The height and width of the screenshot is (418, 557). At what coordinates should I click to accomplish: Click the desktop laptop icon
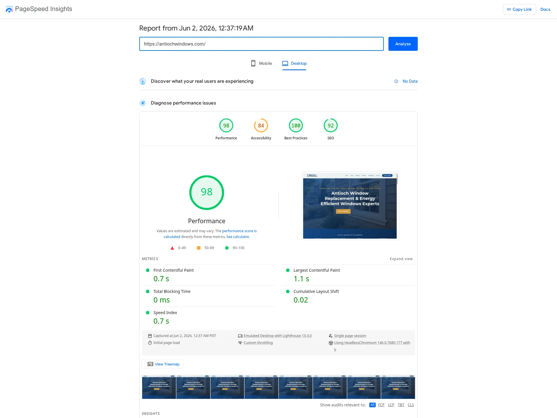[285, 63]
